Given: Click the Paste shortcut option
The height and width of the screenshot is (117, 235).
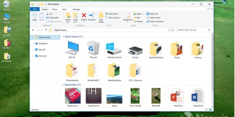Looking at the screenshot, I should pos(54,21).
